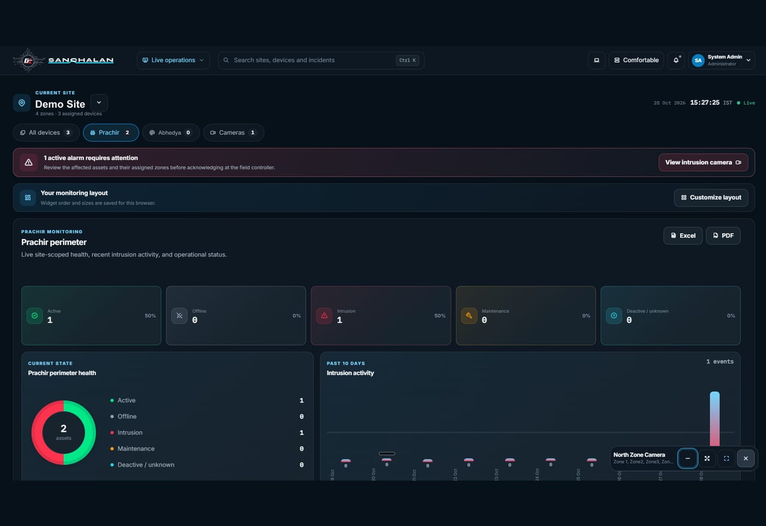Switch to the Prachir tab
This screenshot has height=526, width=766.
111,133
